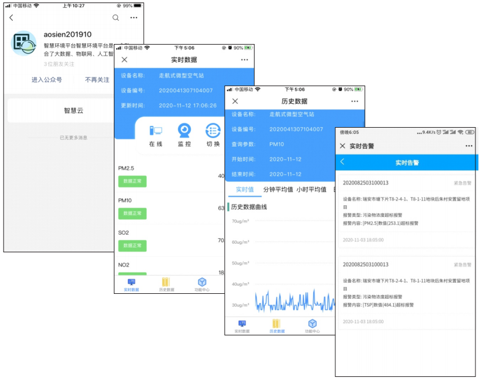Tap 功能中心 in 历史数据 bottom bar
This screenshot has height=380, width=487.
tap(312, 326)
